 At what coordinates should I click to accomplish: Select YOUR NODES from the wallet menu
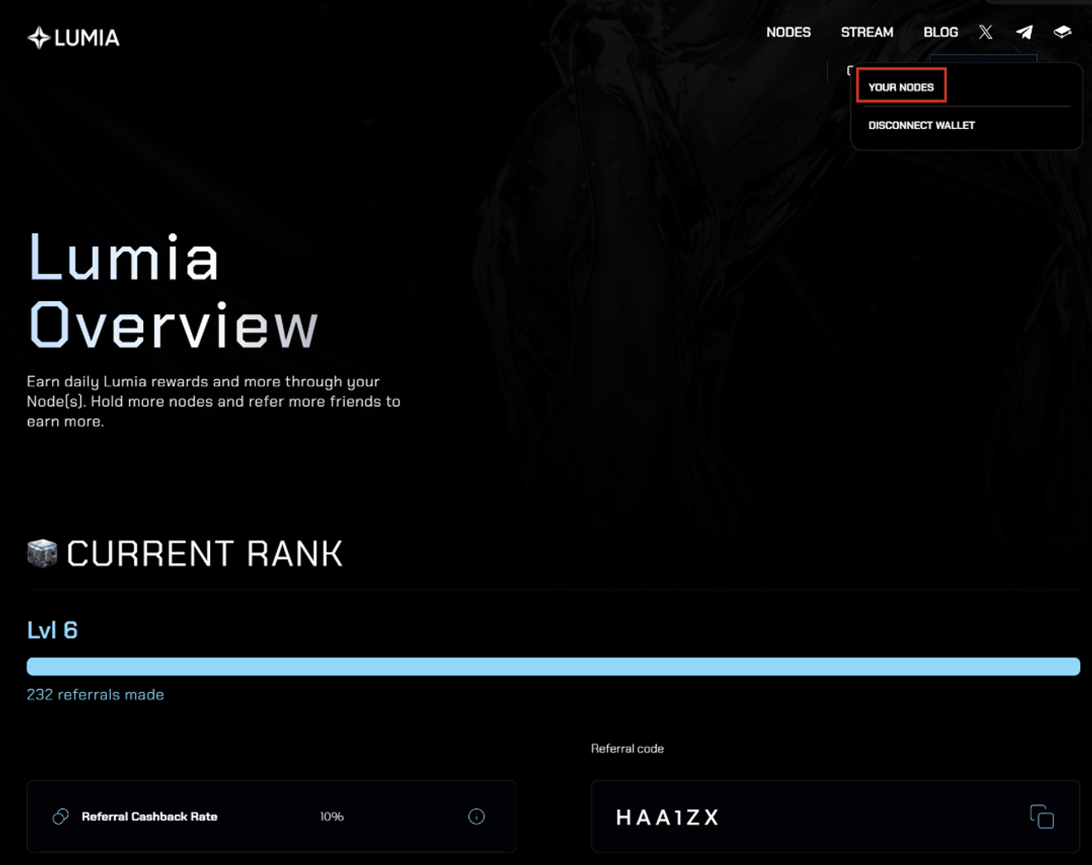click(x=901, y=87)
